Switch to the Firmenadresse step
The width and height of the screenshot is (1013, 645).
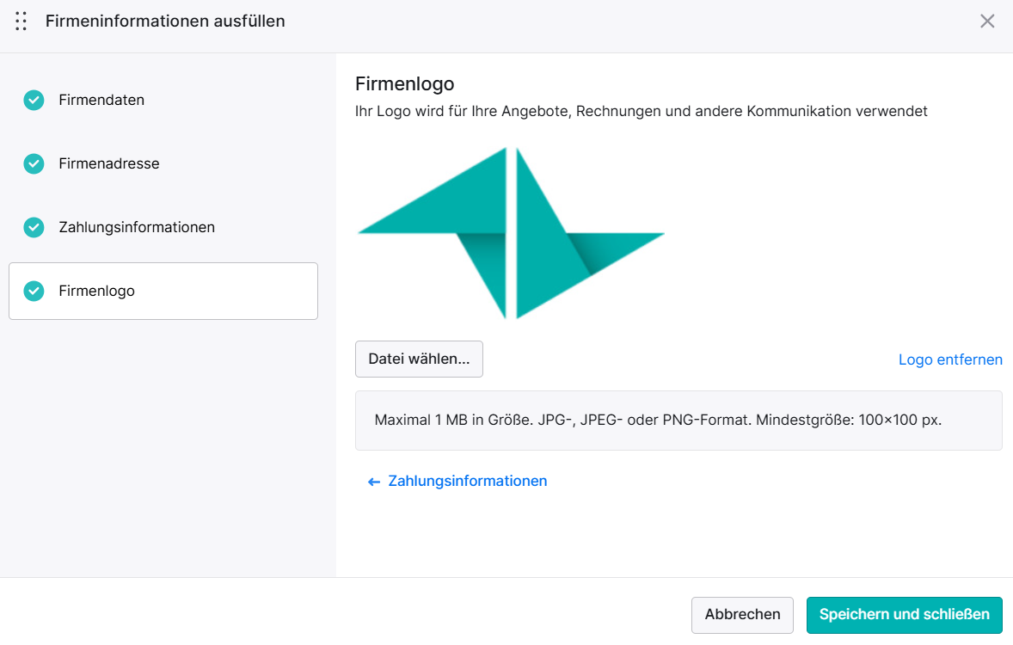[109, 163]
